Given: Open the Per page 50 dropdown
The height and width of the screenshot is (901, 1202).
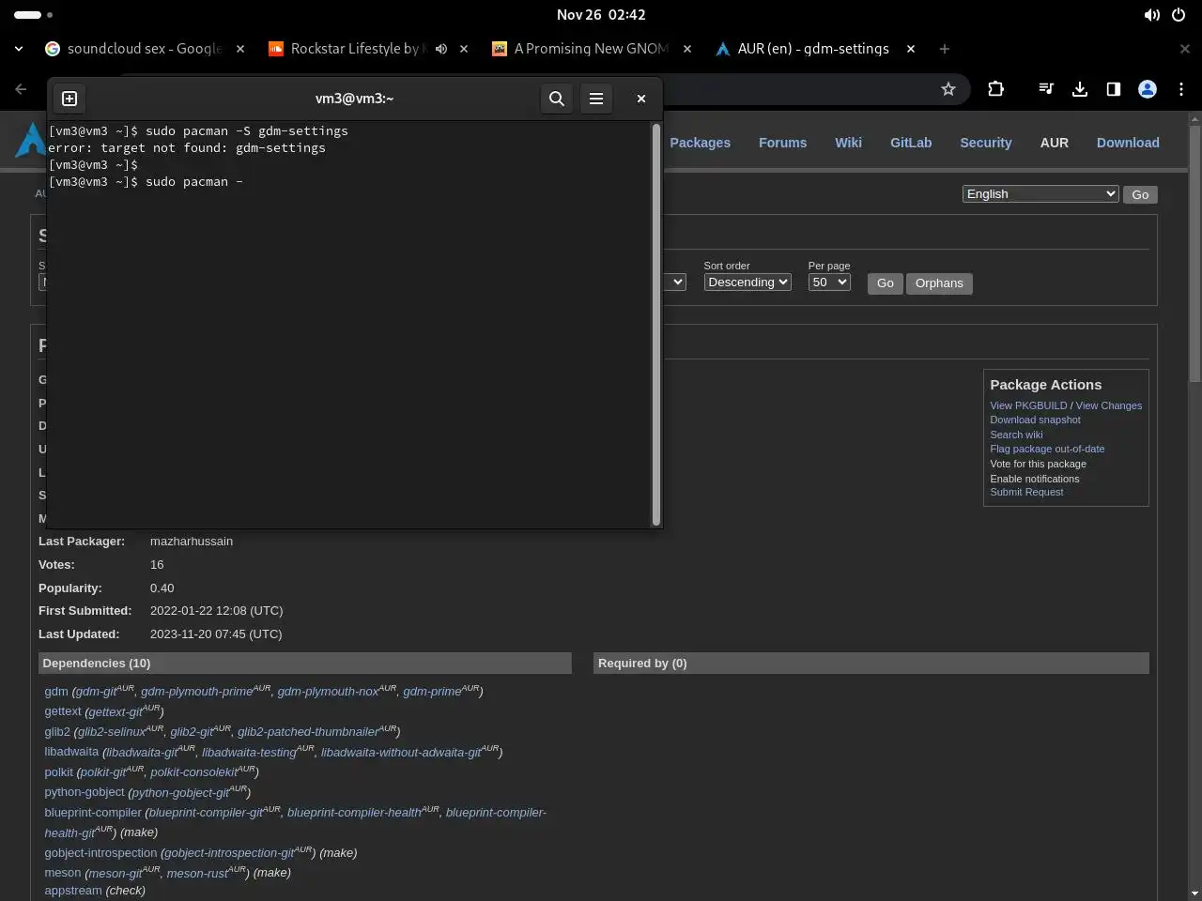Looking at the screenshot, I should (x=829, y=283).
